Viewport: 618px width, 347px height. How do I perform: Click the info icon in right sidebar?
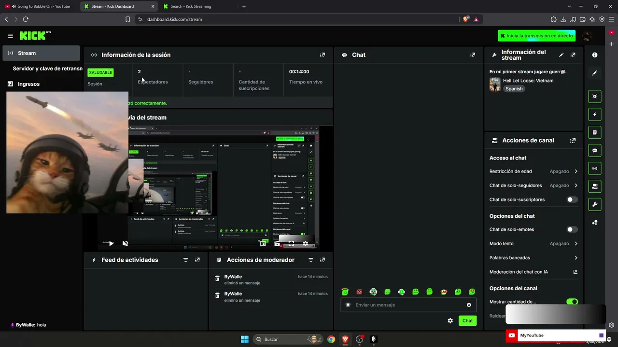coord(595,55)
